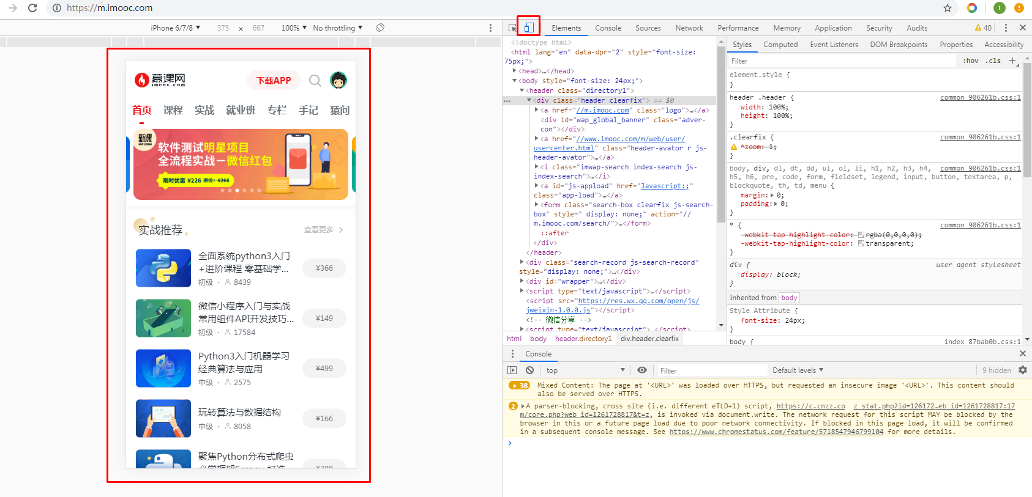Switch to the Elements tab
The width and height of the screenshot is (1032, 497).
566,28
